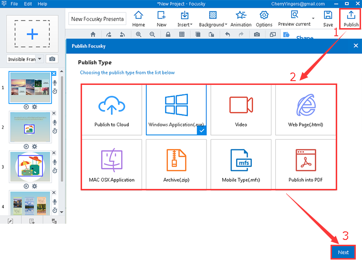Click the account email CherryYingers@gmail.com
Viewport: 362px width, 260px height.
[298, 4]
